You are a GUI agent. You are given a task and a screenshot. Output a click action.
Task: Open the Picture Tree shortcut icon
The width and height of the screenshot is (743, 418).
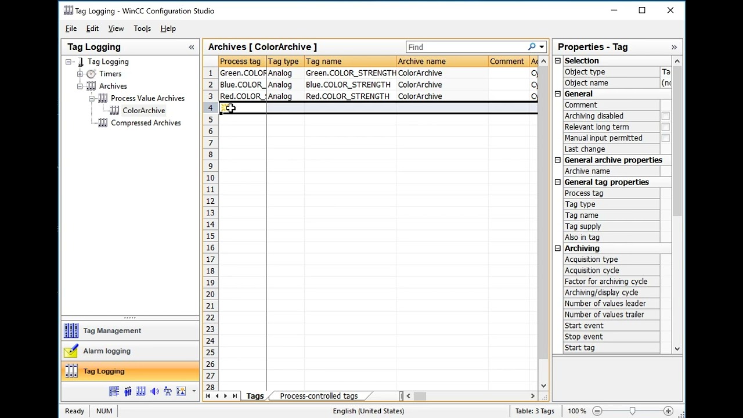click(x=181, y=391)
